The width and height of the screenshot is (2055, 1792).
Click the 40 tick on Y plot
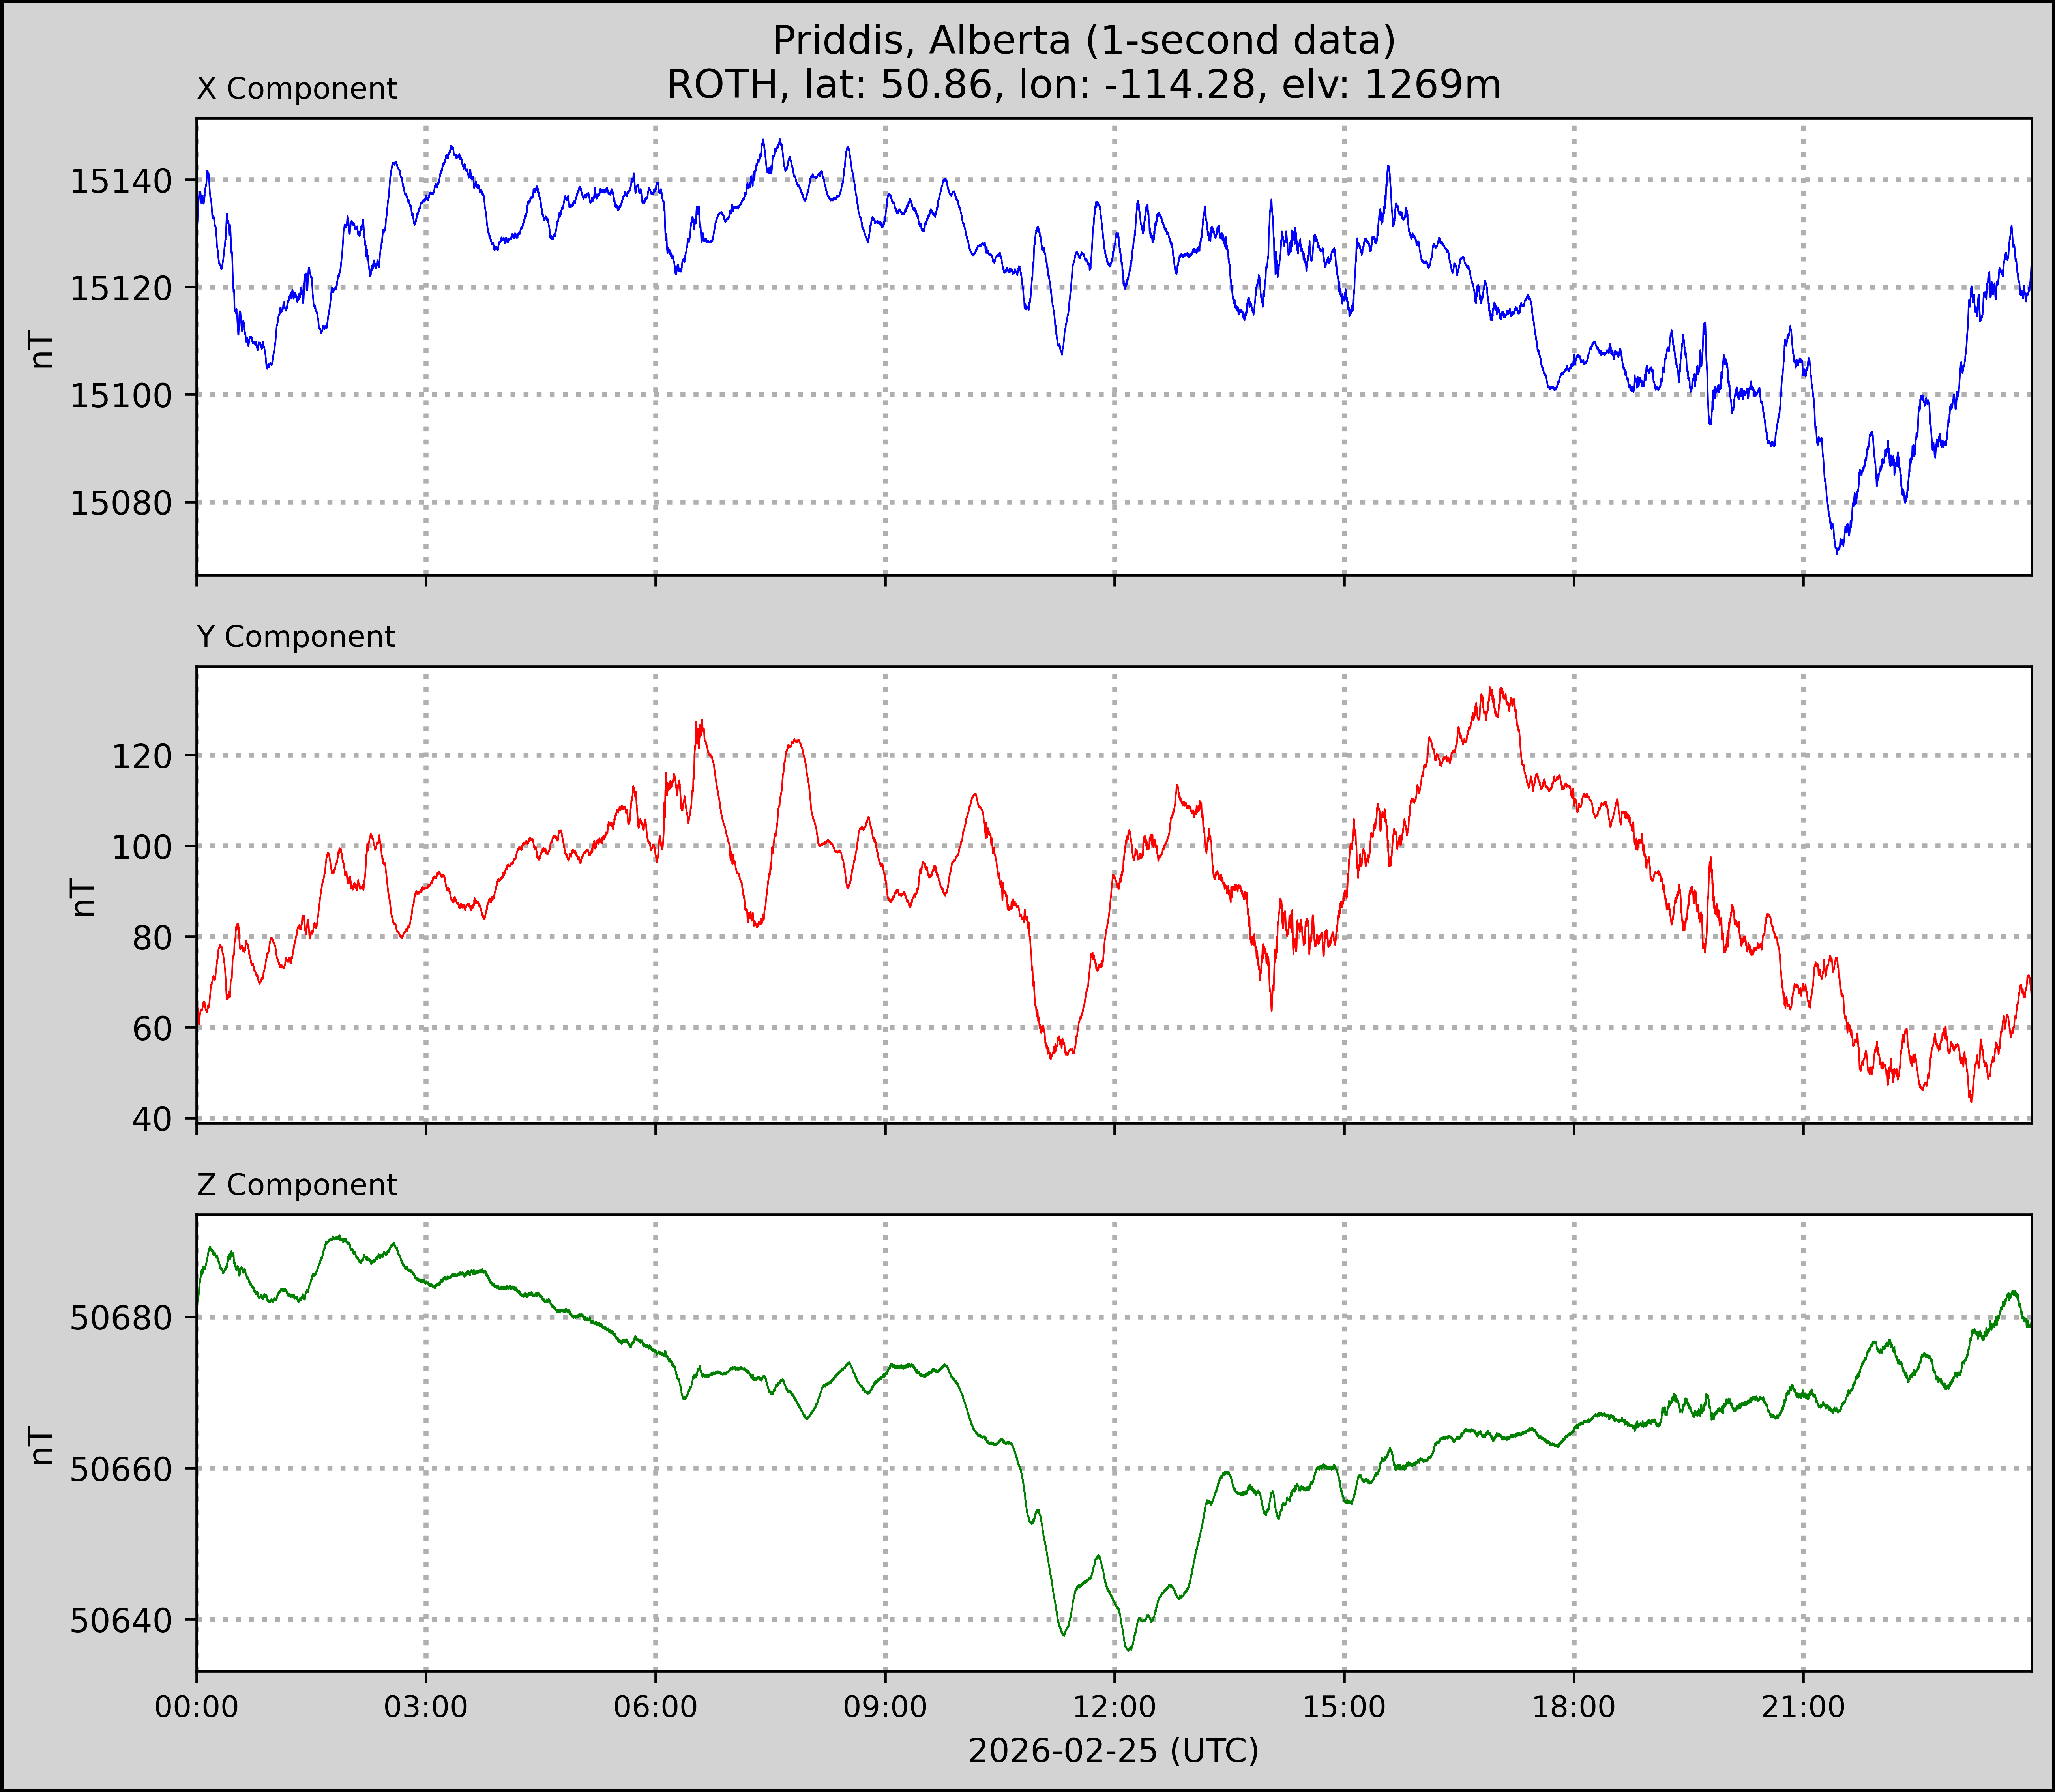coord(151,1119)
